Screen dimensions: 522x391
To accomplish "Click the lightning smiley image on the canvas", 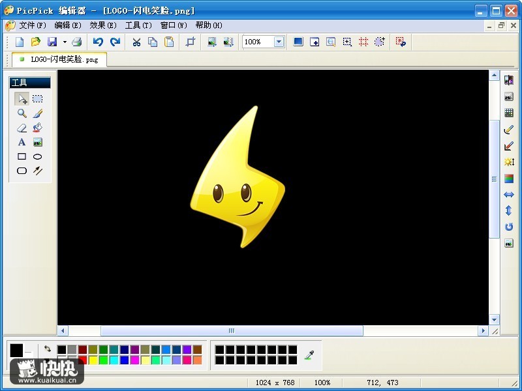I will (x=238, y=177).
